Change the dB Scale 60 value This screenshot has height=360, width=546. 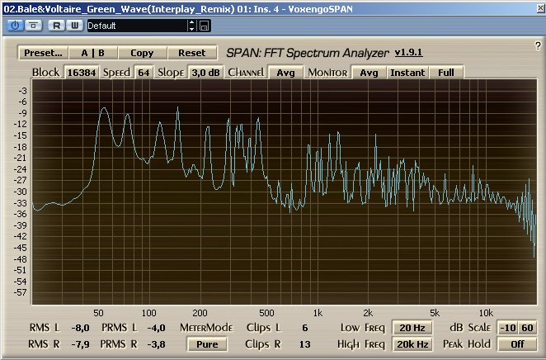527,328
